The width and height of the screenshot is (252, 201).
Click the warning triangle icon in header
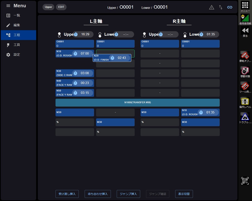point(212,7)
